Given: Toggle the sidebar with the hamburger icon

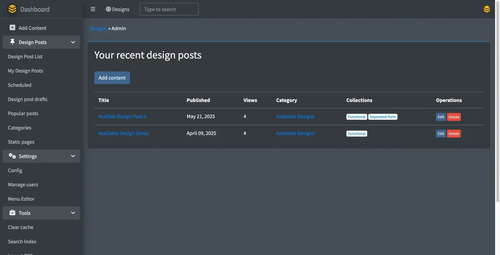Looking at the screenshot, I should 93,9.
